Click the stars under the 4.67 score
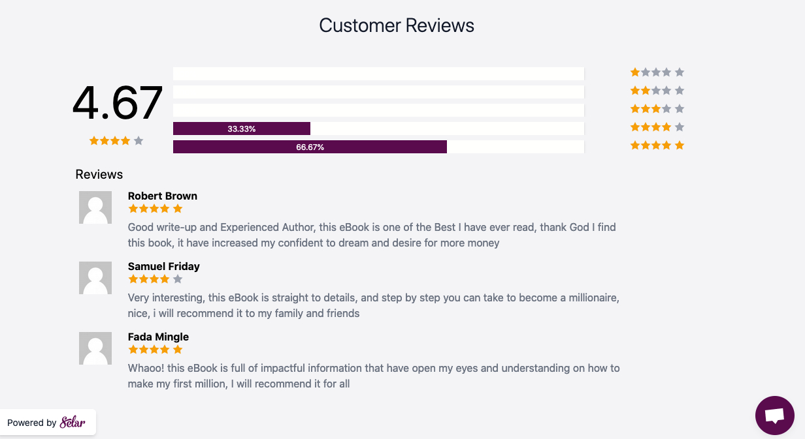 tap(116, 141)
